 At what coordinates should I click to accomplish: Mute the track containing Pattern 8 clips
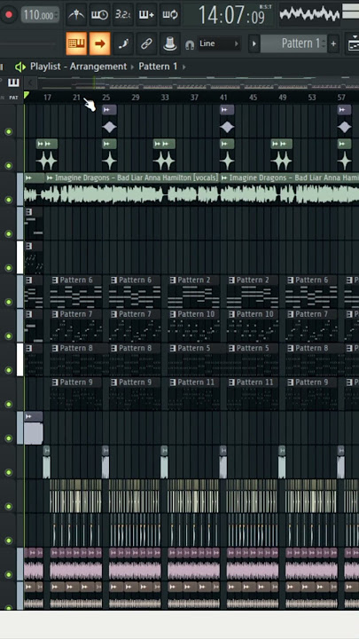point(8,370)
